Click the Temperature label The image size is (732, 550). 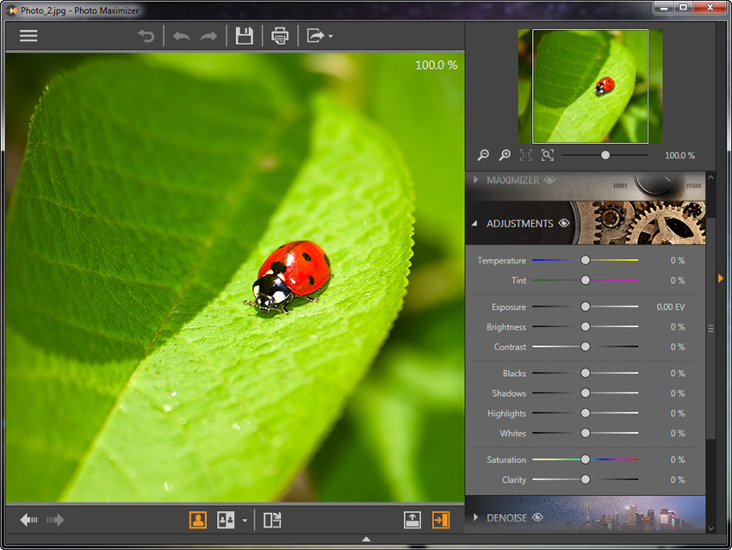pos(501,261)
